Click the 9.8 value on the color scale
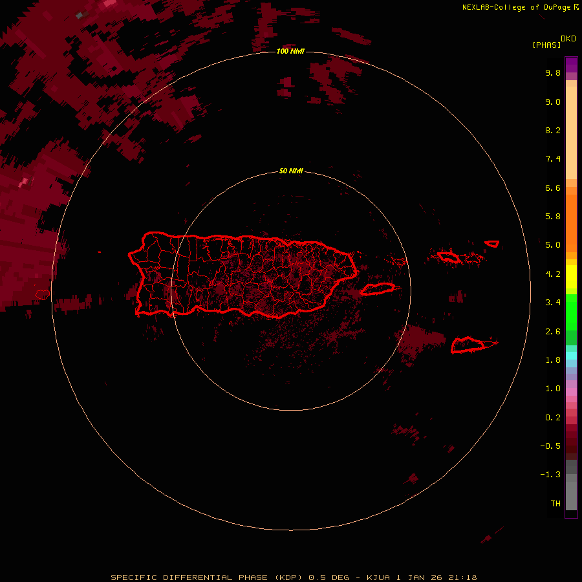Viewport: 582px width, 582px height. click(x=553, y=72)
